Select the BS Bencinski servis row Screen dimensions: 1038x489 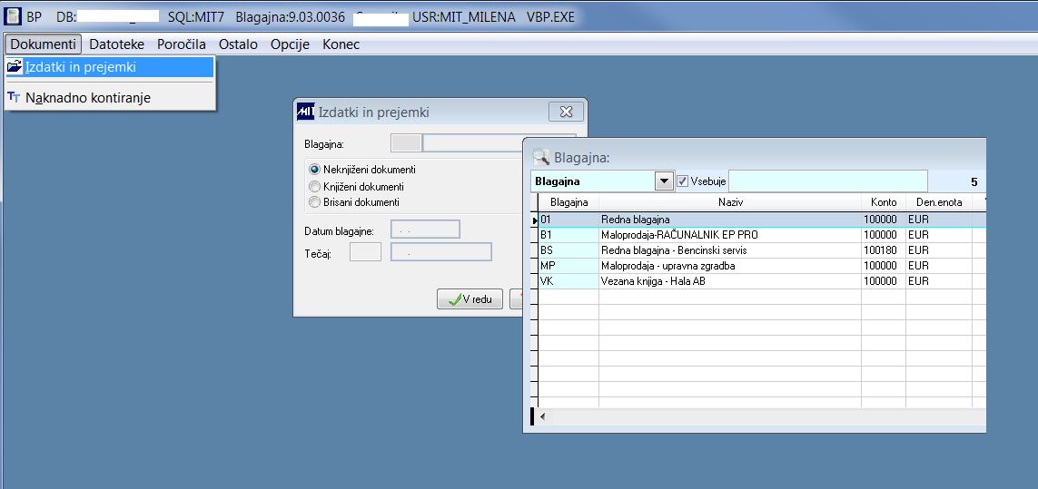click(x=758, y=250)
